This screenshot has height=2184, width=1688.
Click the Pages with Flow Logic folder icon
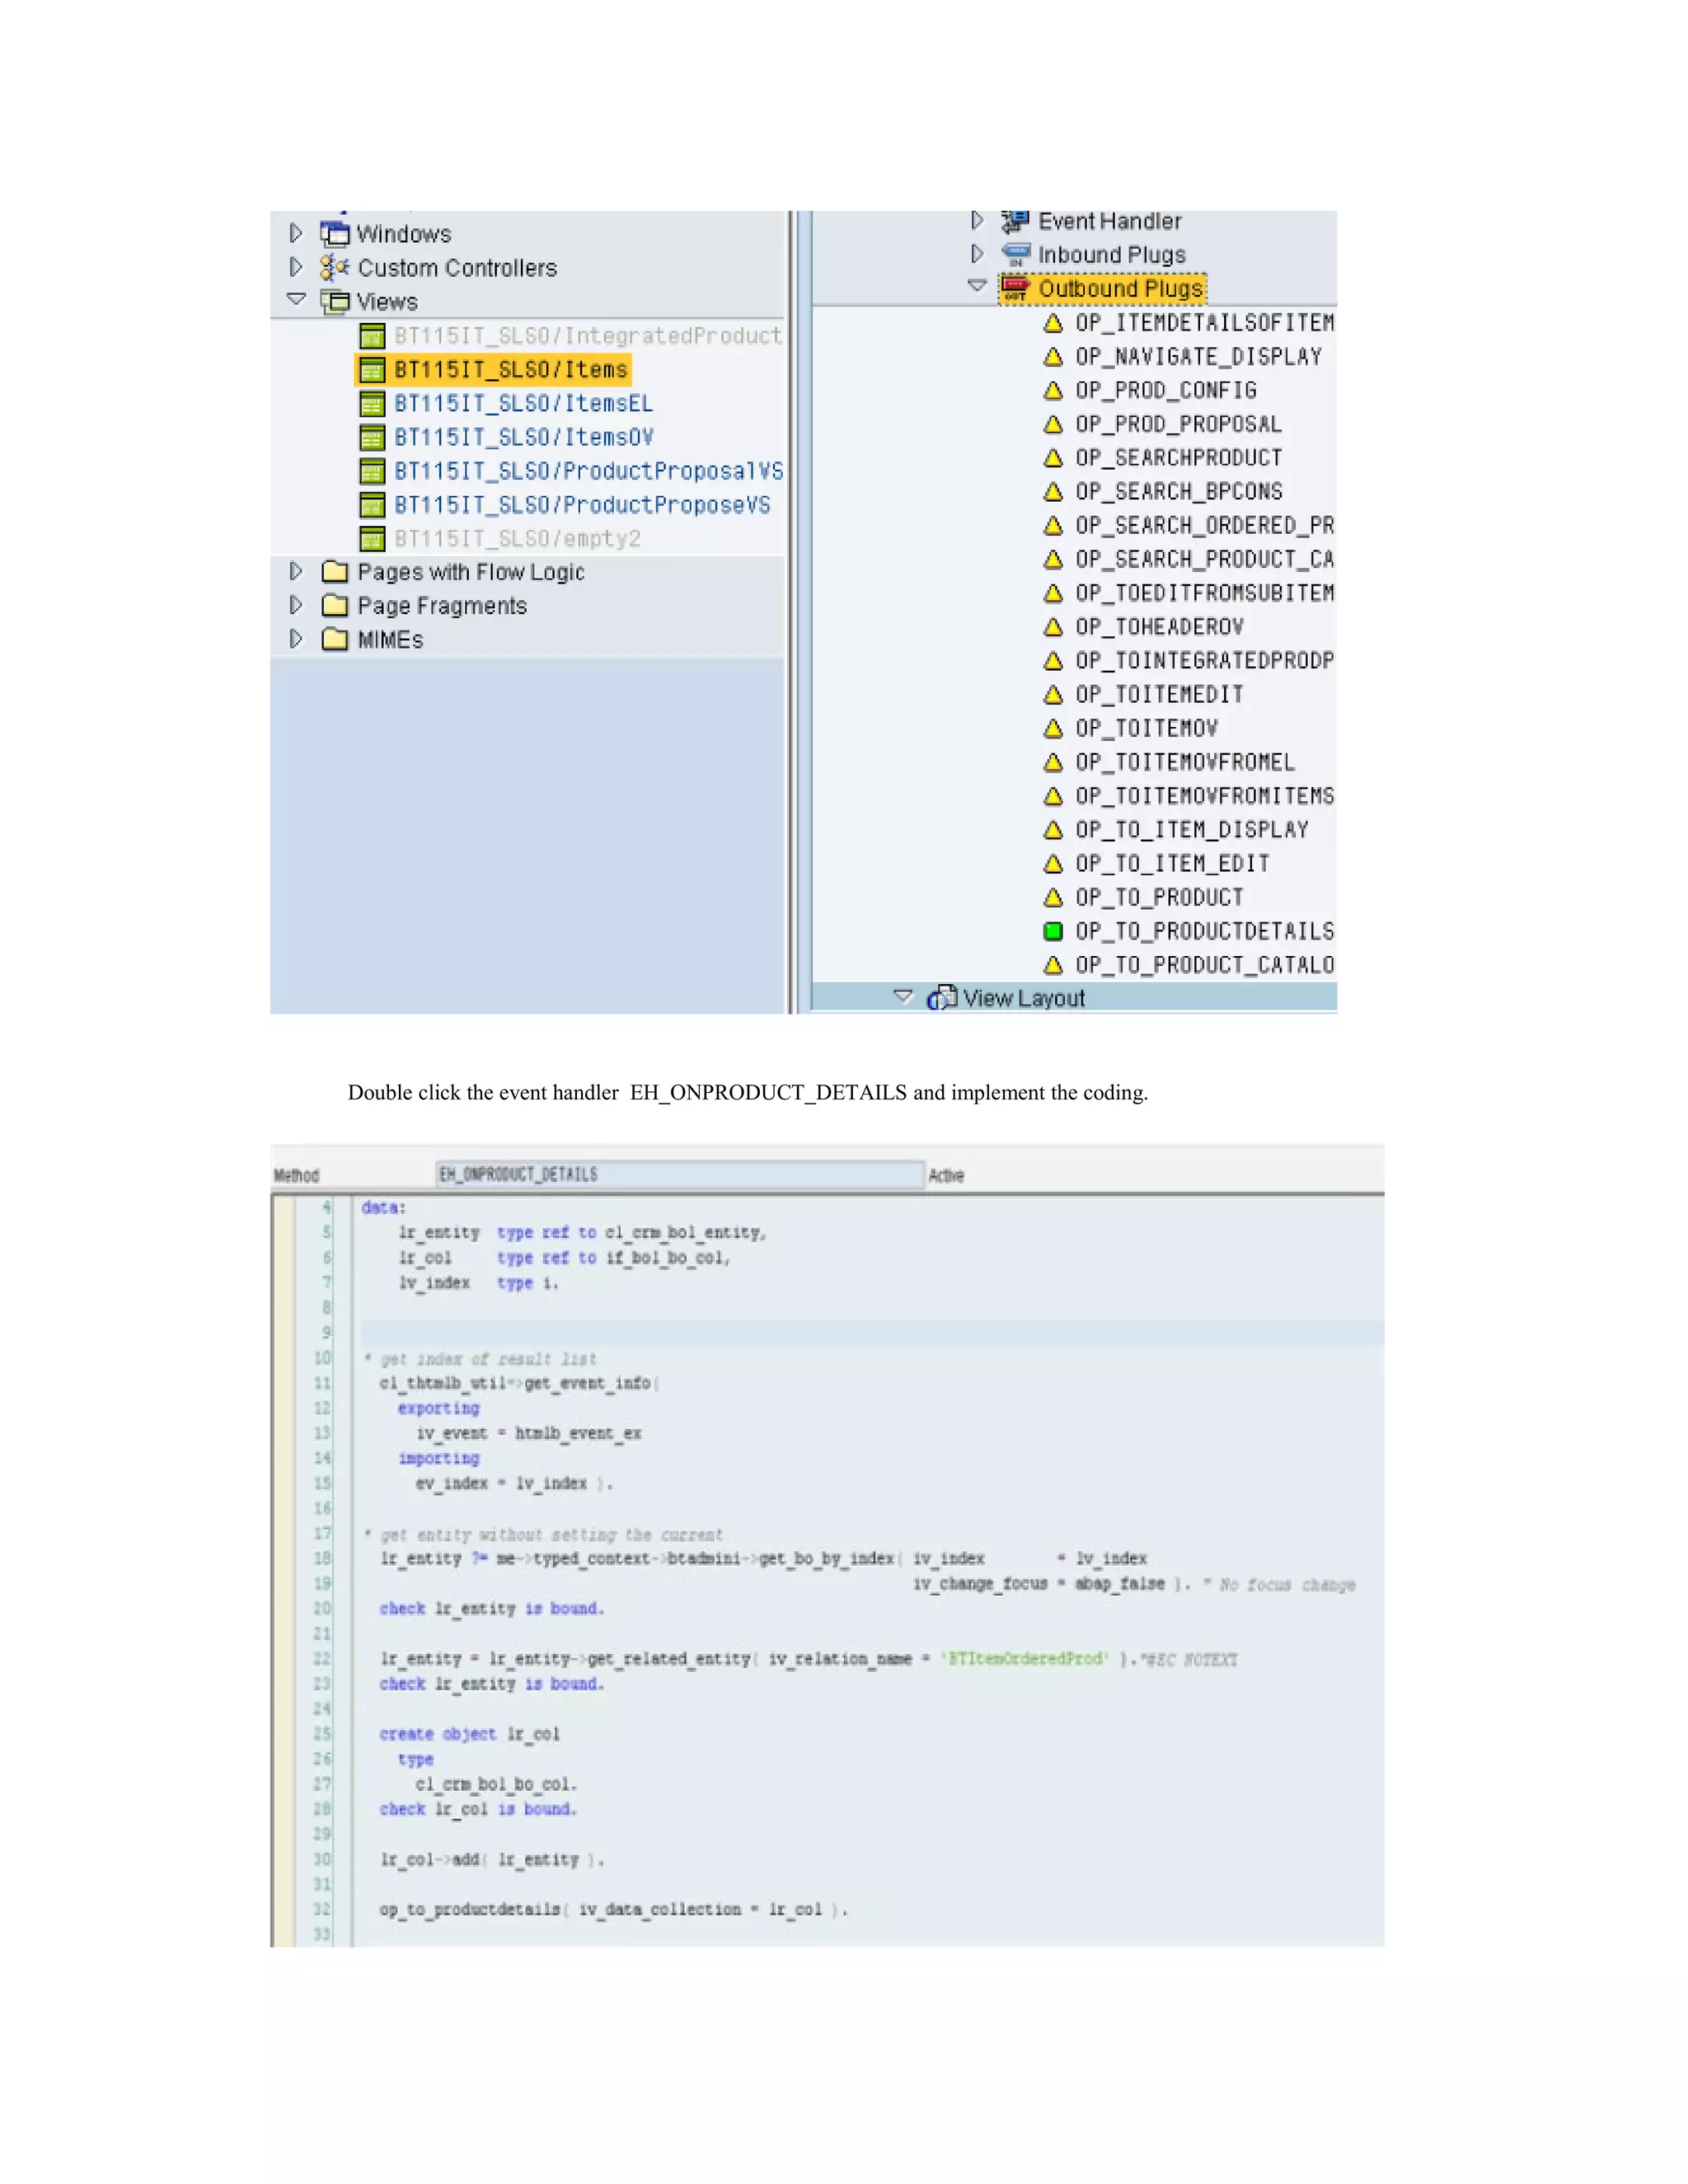[335, 572]
